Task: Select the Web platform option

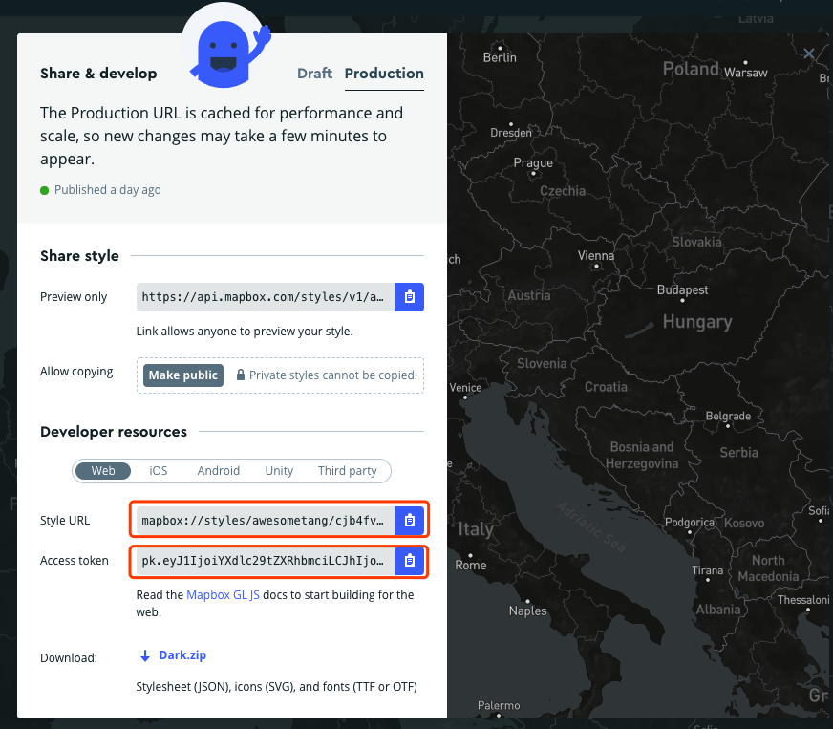Action: [x=103, y=471]
